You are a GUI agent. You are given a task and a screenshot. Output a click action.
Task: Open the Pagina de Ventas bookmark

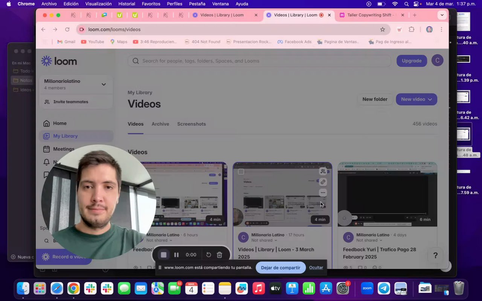[339, 42]
